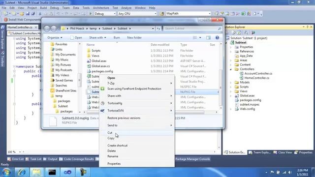315x177 pixels.
Task: Open the Error List tab
Action: pos(15,159)
